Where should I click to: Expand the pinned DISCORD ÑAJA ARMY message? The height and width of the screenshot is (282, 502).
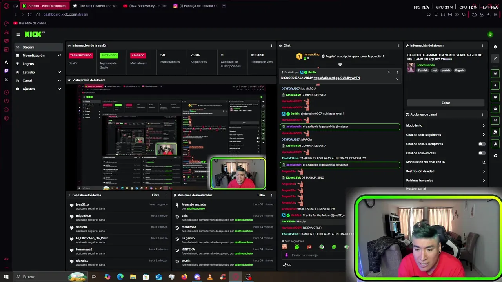coord(397,79)
